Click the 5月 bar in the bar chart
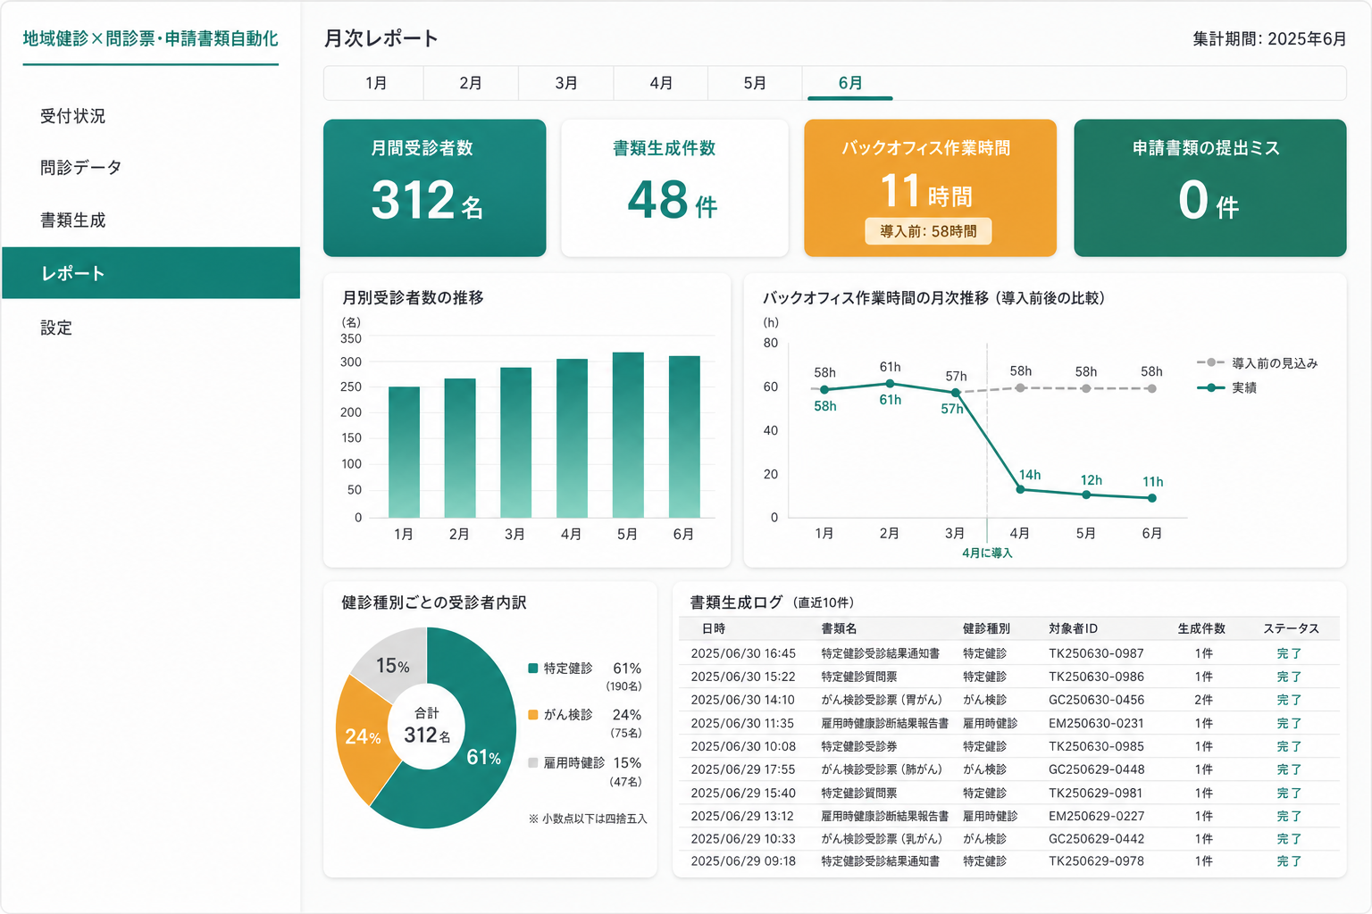1372x914 pixels. pyautogui.click(x=628, y=435)
